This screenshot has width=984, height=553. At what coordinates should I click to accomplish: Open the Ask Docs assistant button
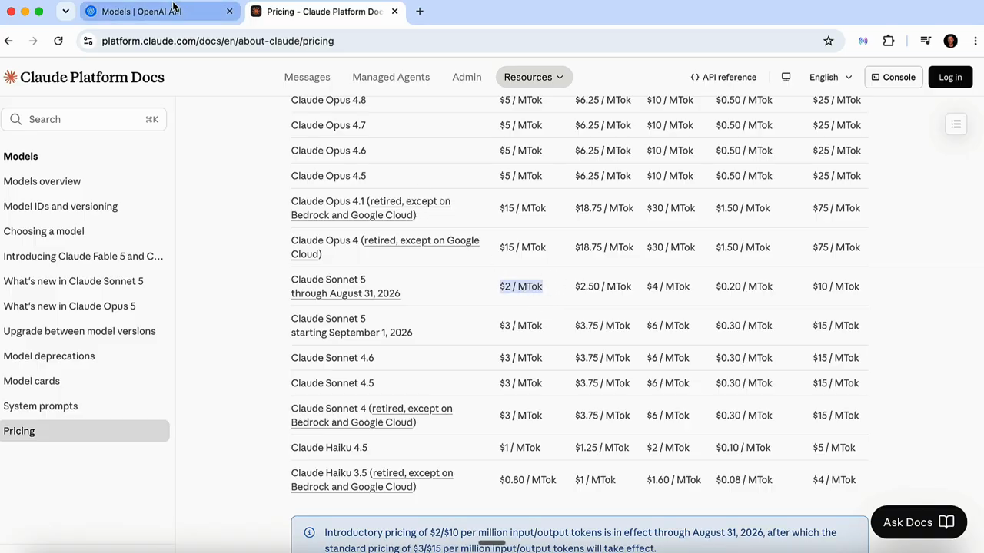click(x=919, y=522)
